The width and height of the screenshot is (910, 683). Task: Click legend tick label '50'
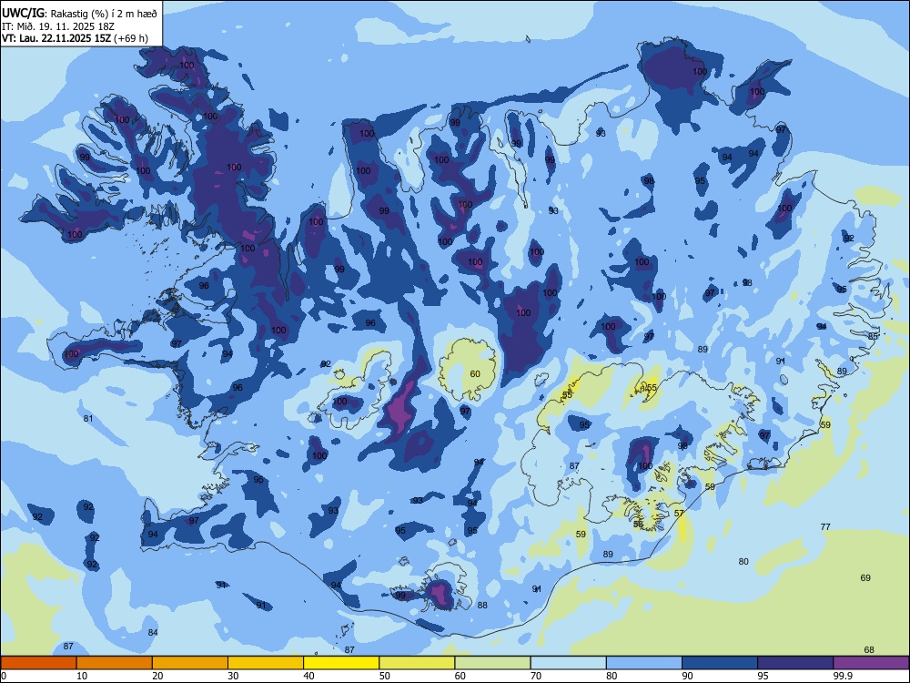[x=385, y=676]
